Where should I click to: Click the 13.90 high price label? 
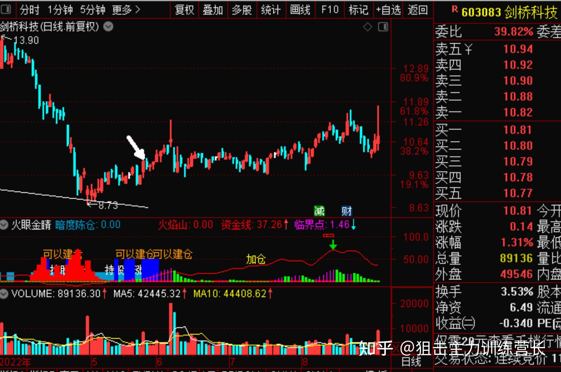26,40
